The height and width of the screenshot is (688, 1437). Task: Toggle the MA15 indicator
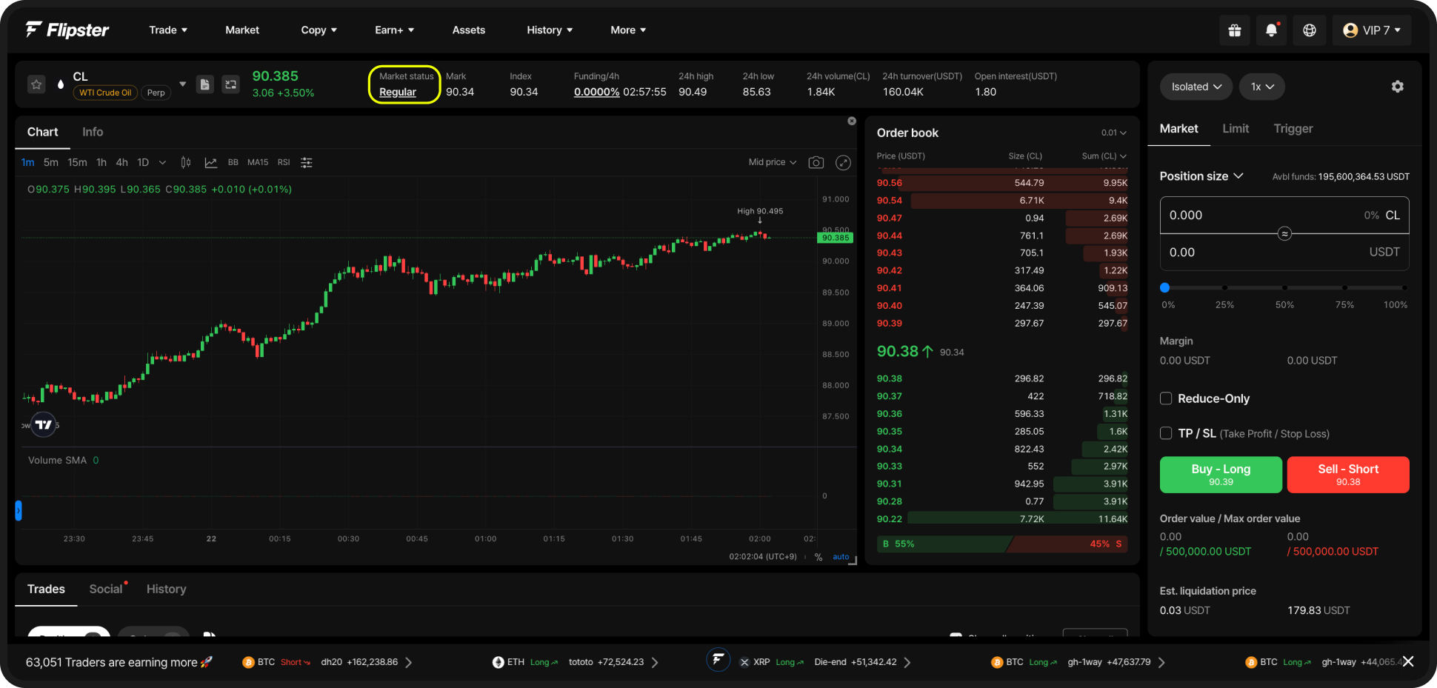(x=258, y=162)
